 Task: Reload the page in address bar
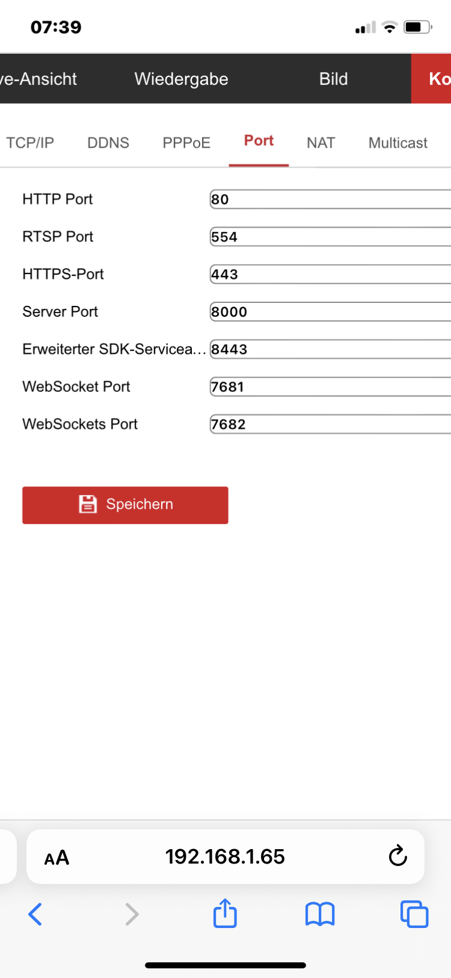point(397,856)
